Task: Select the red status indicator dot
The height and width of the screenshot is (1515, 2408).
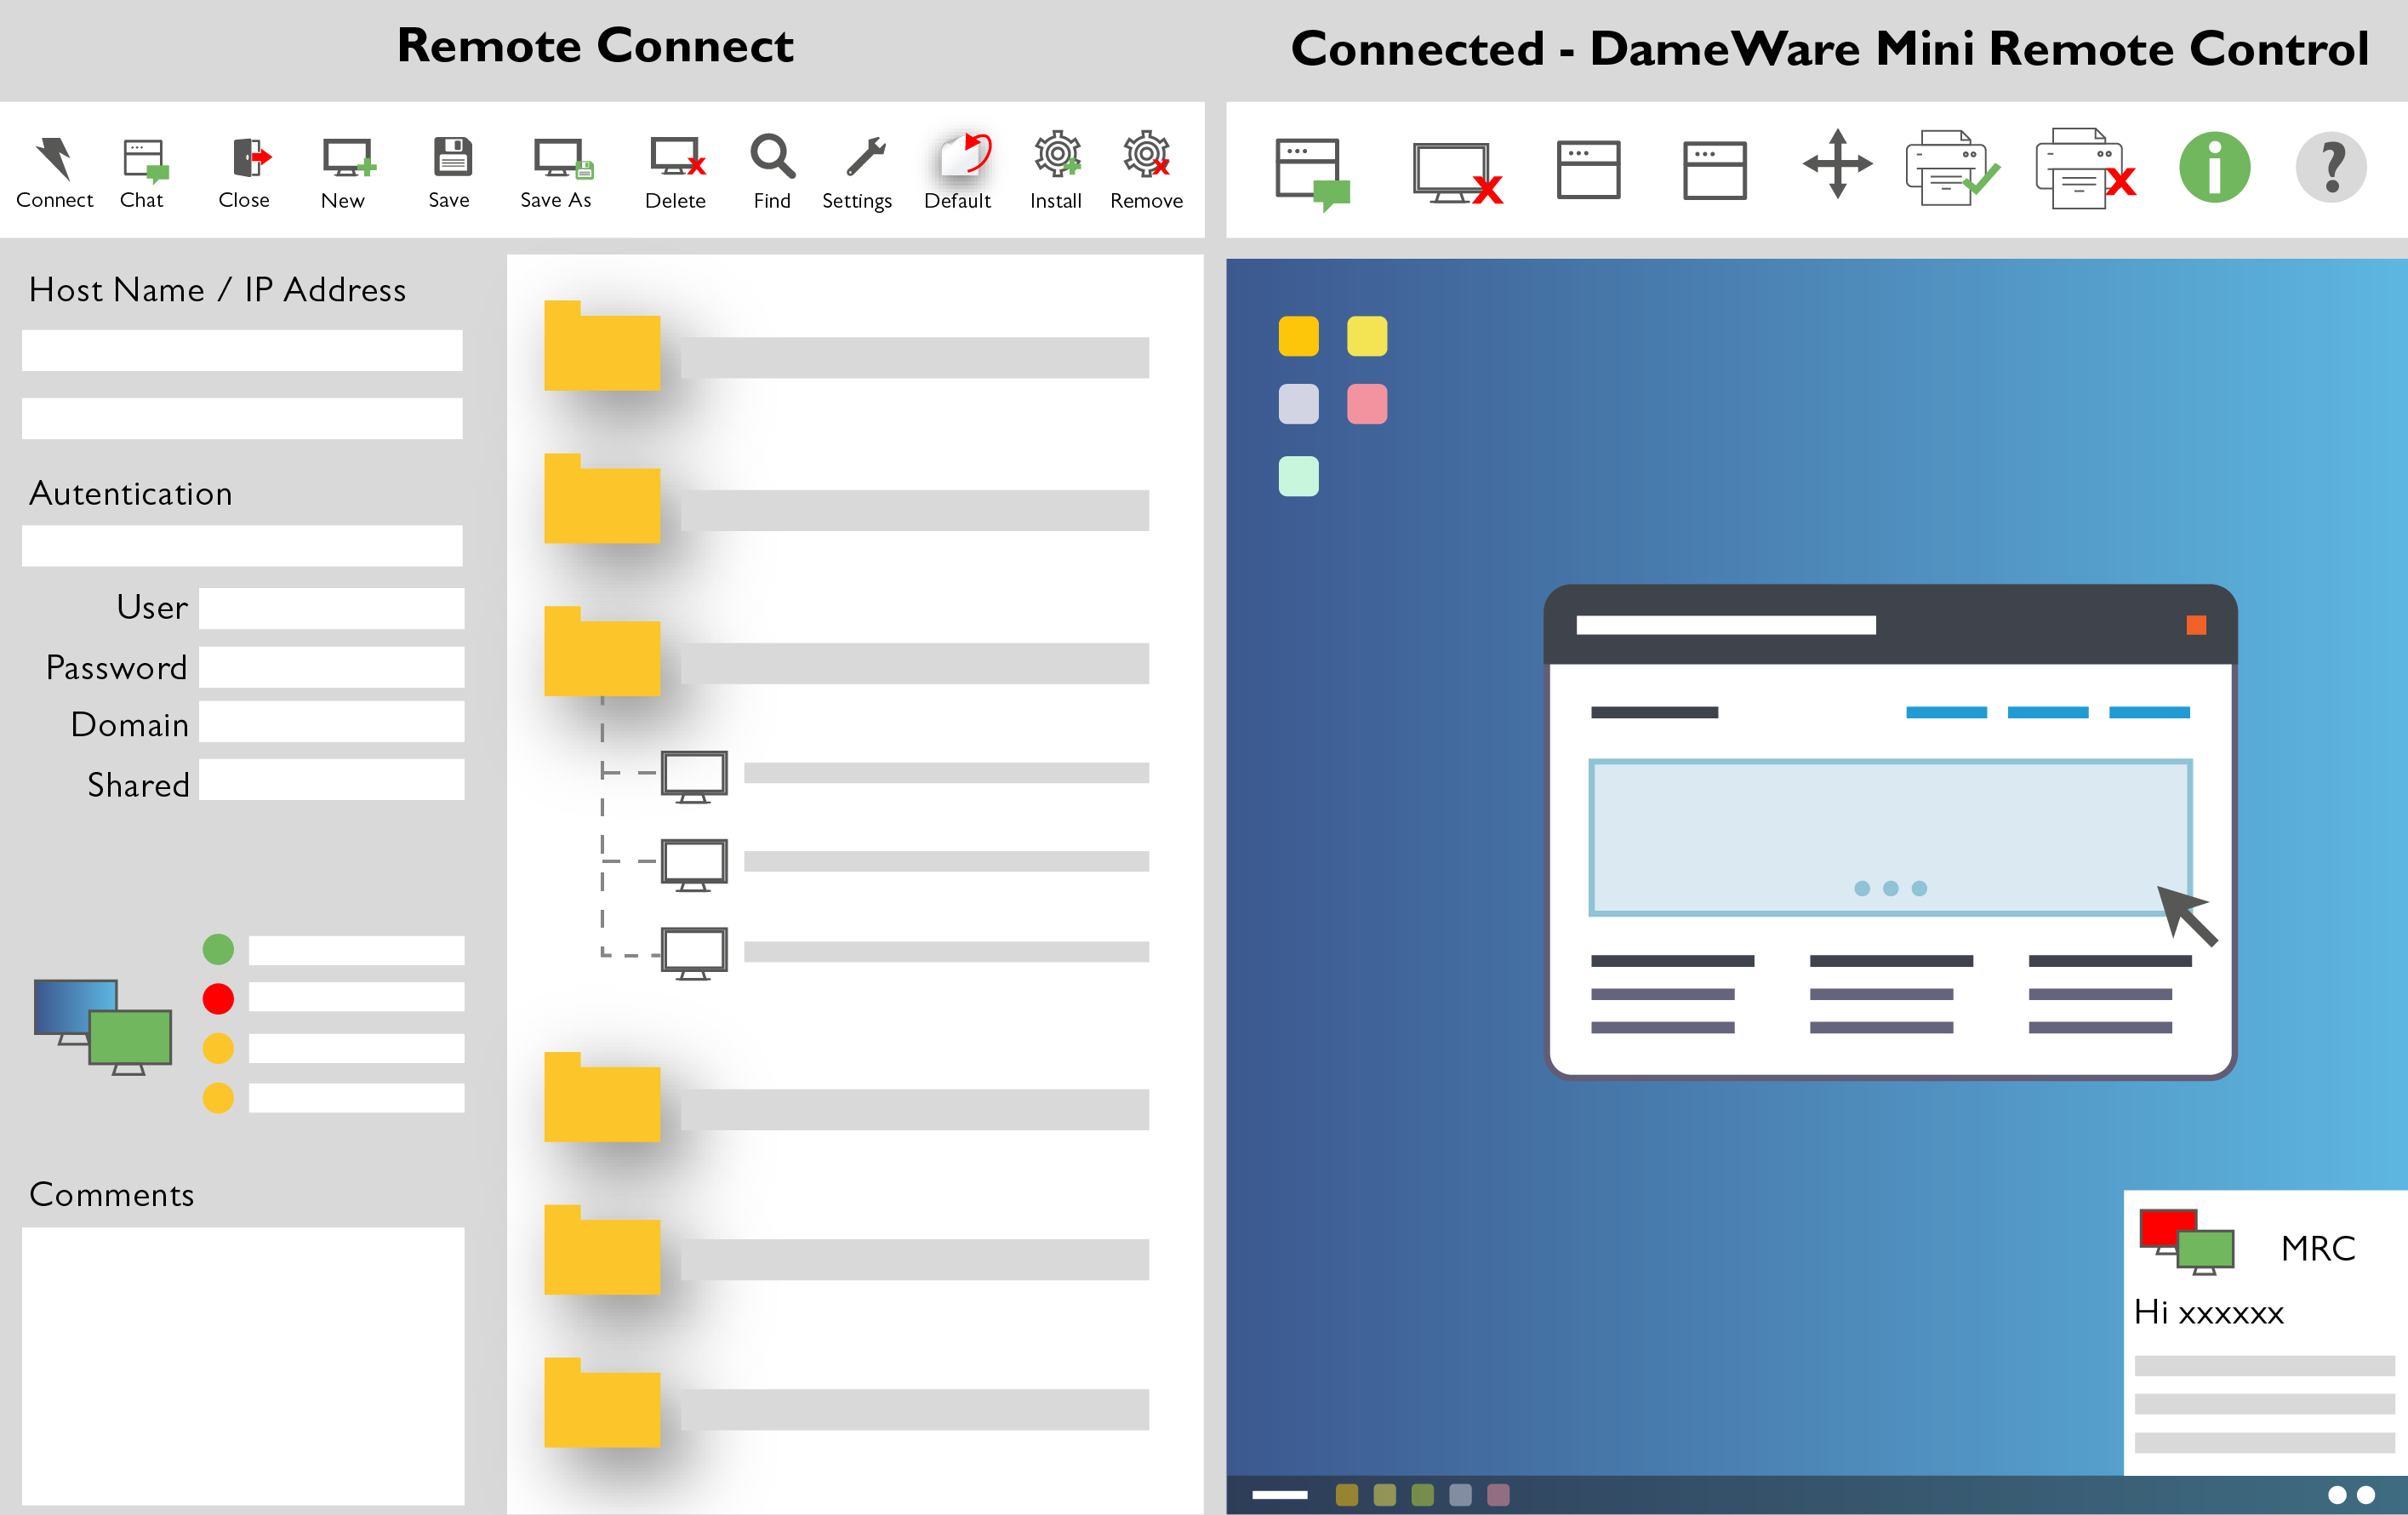Action: (x=218, y=998)
